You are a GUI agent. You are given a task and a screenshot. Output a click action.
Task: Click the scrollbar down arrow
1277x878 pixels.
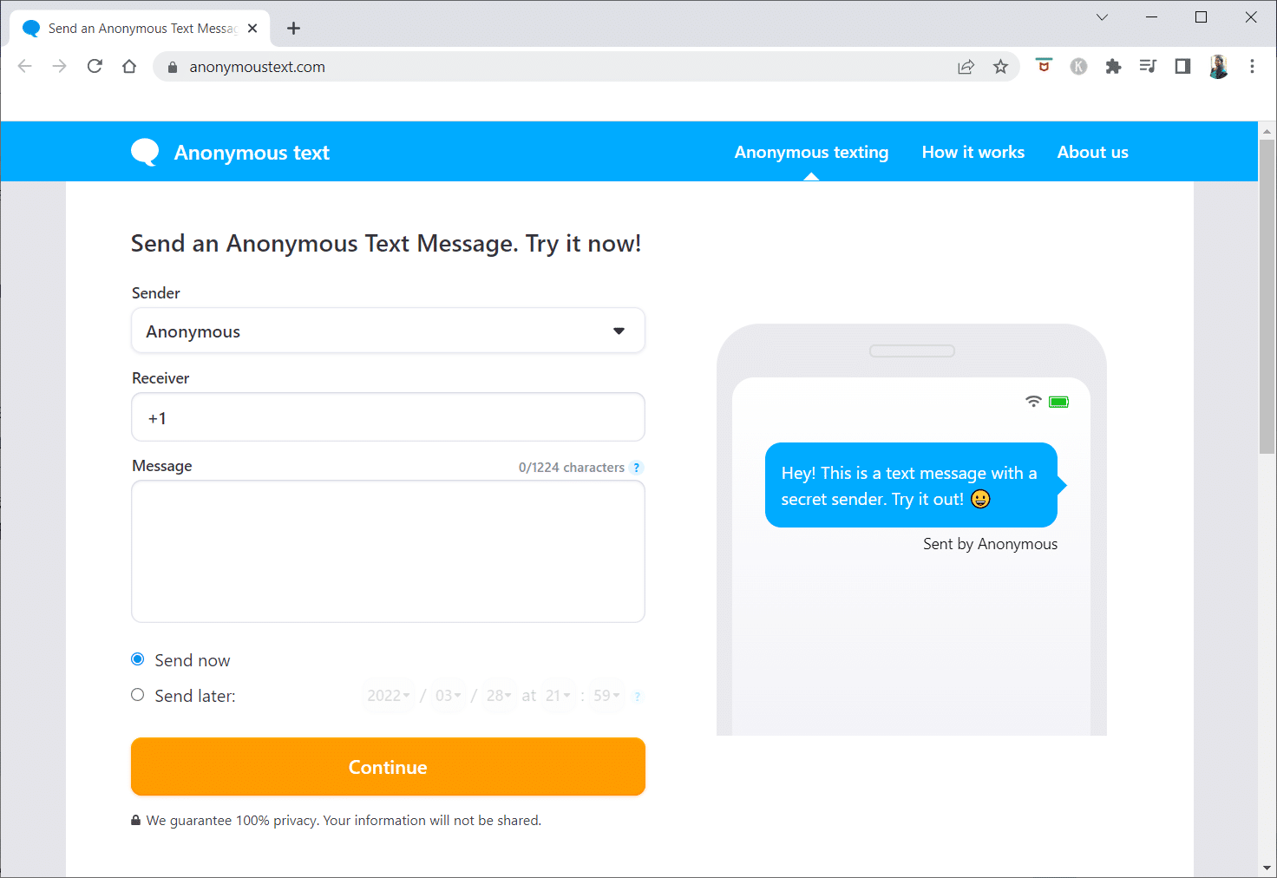coord(1267,868)
